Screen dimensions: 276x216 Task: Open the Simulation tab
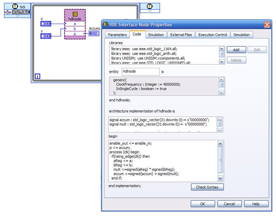241,35
